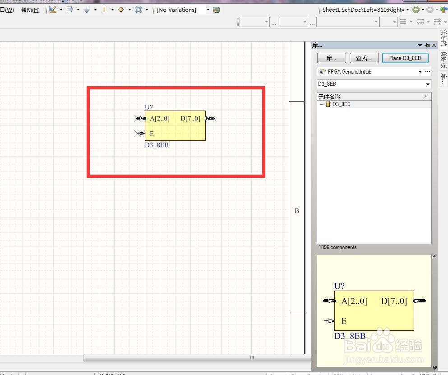Click the home navigation icon at far right
448x375 pixels.
coord(444,10)
